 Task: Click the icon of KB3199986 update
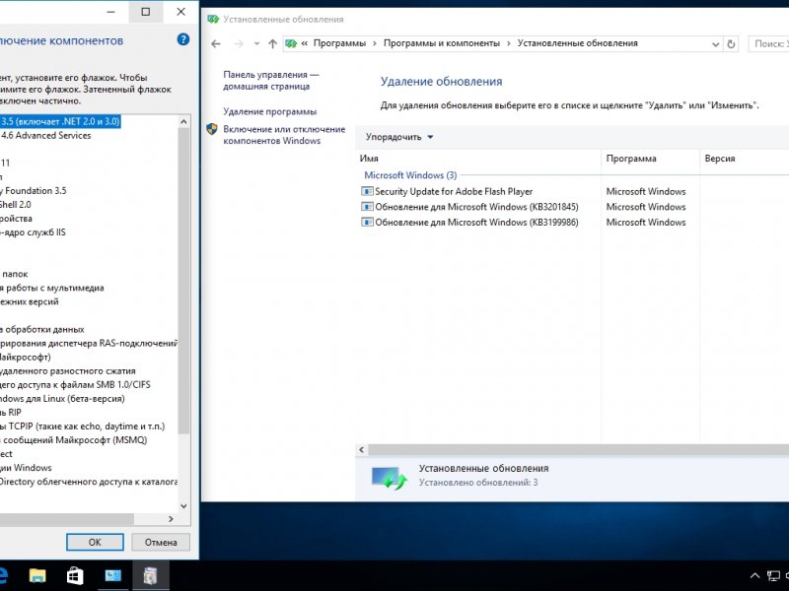click(x=367, y=222)
